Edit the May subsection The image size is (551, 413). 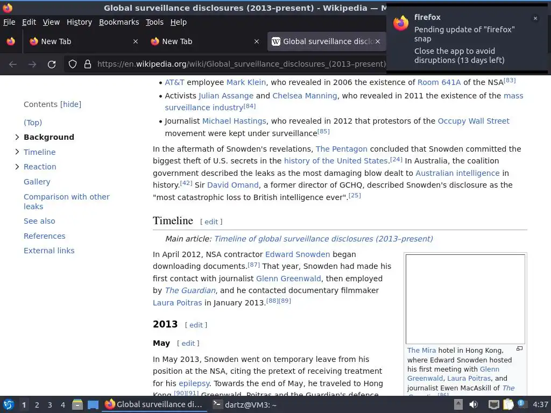[188, 343]
